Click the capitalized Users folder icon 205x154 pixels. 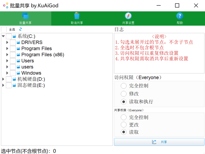(18, 61)
